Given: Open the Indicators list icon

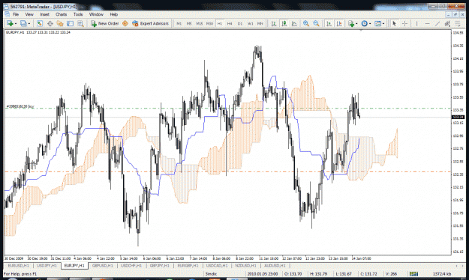Looking at the screenshot, I should tap(351, 23).
